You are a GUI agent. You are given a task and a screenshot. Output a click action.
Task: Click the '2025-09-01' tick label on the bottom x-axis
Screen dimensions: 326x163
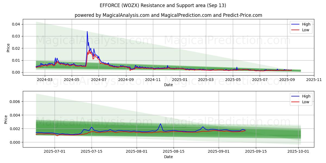click(x=219, y=152)
